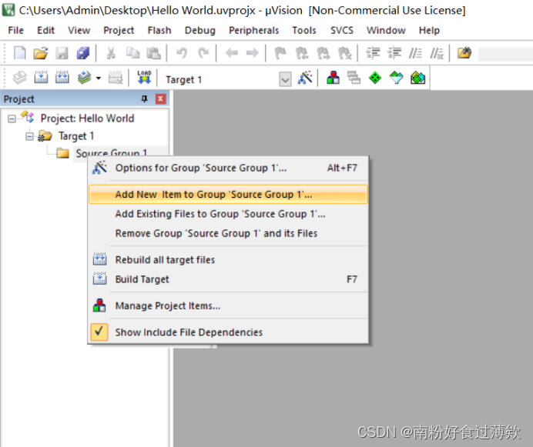Click the Rebuild toolbar icon

(62, 78)
